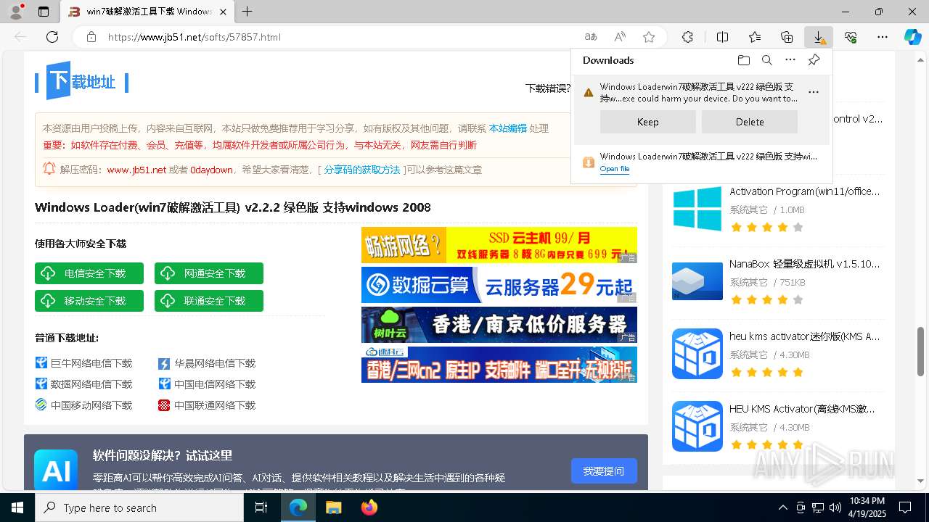Open HEU KMS Activator(离线KMS) entry
The image size is (929, 522).
(802, 409)
